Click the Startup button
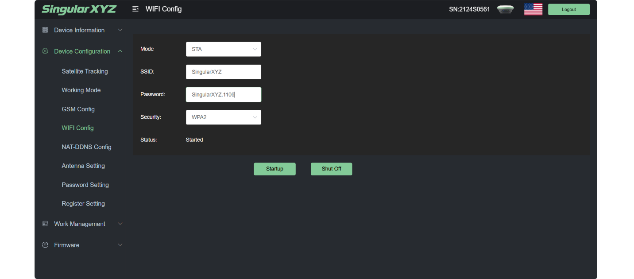The height and width of the screenshot is (279, 634). click(274, 169)
